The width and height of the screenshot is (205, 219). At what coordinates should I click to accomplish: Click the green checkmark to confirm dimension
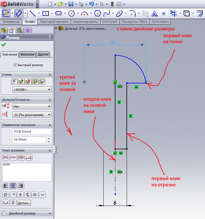3,45
